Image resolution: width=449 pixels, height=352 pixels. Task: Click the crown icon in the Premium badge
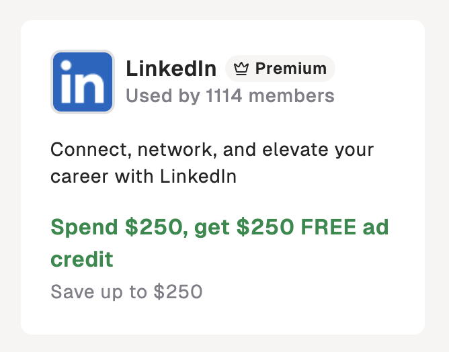coord(242,69)
